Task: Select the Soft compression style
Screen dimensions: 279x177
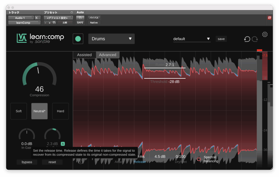Action: coord(19,111)
